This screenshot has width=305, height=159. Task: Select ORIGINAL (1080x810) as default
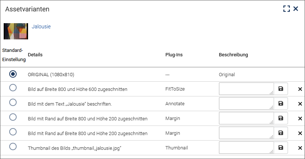(13, 74)
